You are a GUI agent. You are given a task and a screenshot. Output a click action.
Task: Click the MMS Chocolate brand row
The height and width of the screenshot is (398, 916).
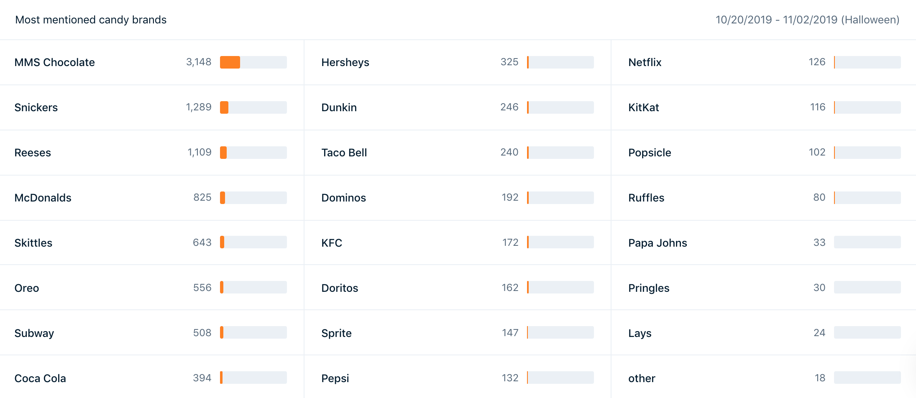point(152,62)
